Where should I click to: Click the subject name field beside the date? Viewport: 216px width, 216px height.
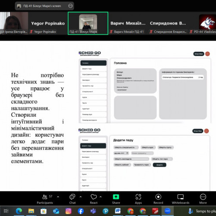coord(142,153)
